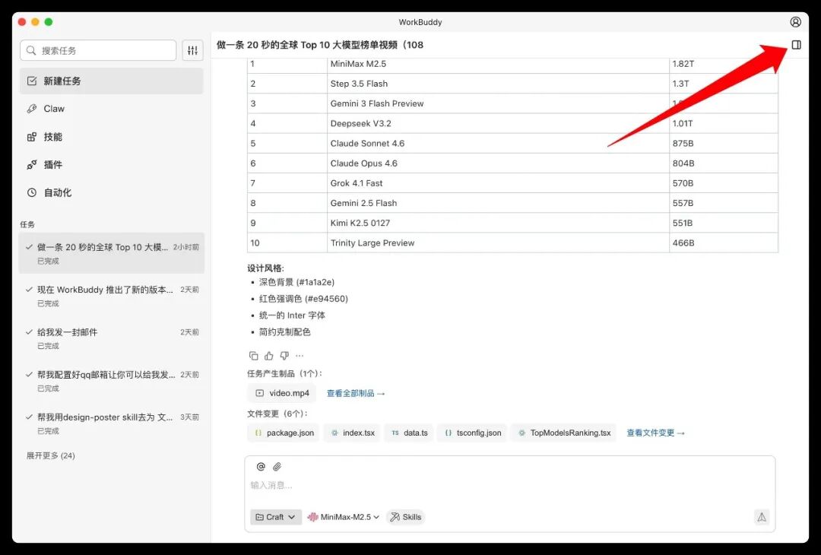Open the task filter settings icon
This screenshot has height=555, width=821.
click(192, 50)
